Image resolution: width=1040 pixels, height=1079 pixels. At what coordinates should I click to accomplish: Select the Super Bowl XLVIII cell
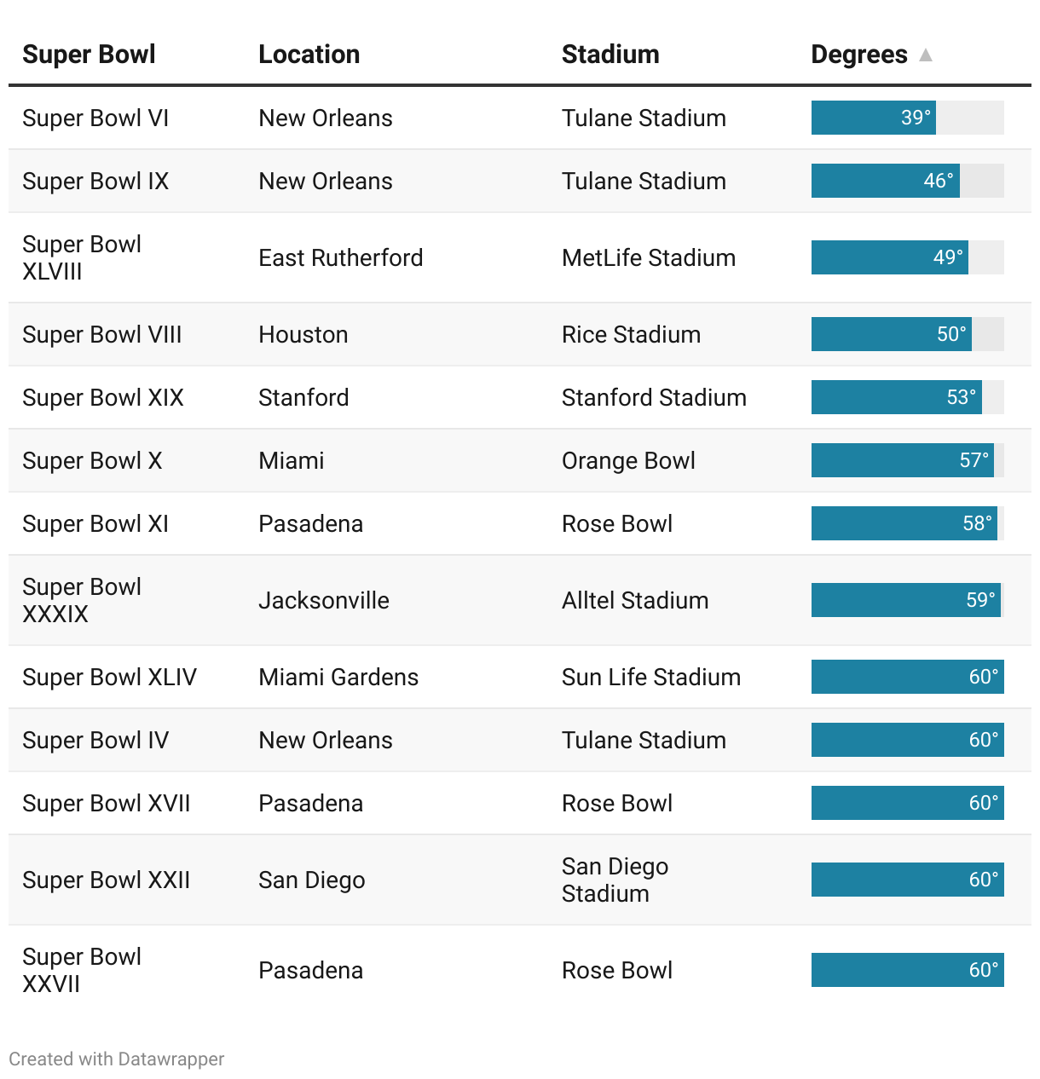(x=82, y=257)
